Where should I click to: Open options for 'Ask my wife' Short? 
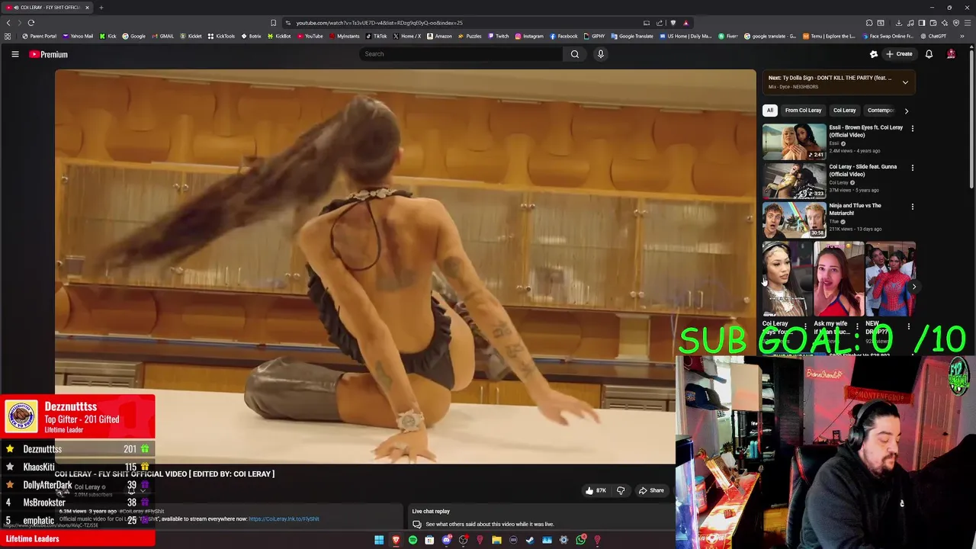click(x=857, y=326)
